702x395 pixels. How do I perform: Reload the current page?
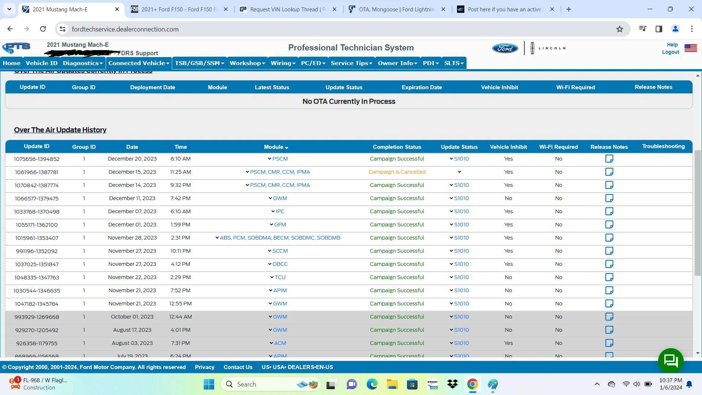point(43,29)
